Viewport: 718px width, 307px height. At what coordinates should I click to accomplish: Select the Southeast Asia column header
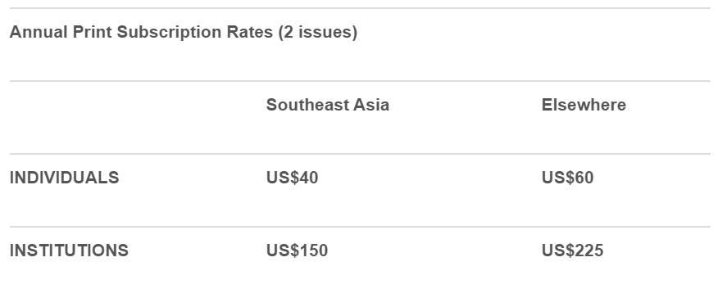point(327,105)
